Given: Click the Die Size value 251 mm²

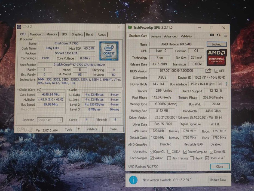Looking at the screenshot, I should click(x=196, y=58).
